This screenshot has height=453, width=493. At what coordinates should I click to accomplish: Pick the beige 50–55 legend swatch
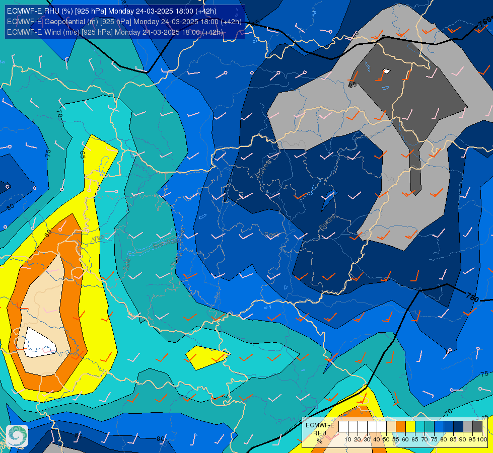coord(391,427)
